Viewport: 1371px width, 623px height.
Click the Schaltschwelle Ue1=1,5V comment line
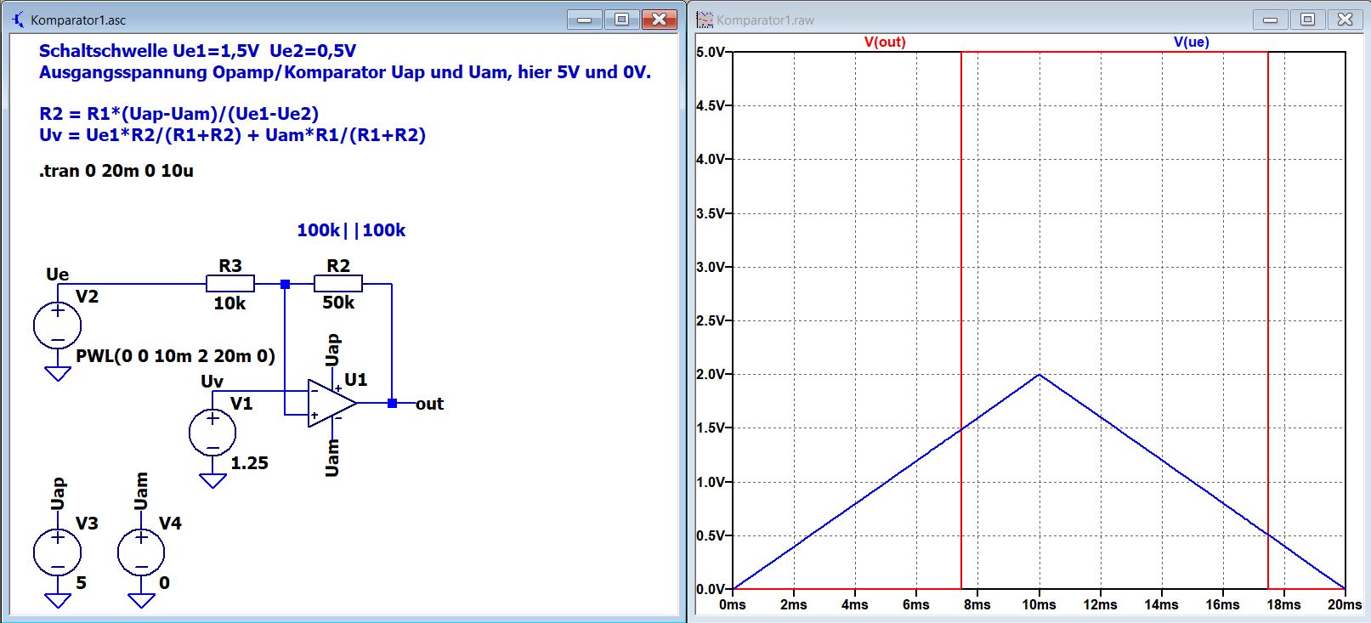pyautogui.click(x=198, y=51)
